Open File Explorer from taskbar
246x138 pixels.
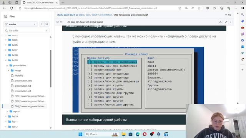[x=123, y=134]
